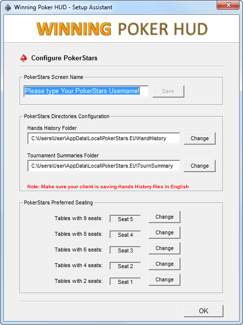
Task: Click the 'PokerStars Screen Name' group title
Action: 54,77
